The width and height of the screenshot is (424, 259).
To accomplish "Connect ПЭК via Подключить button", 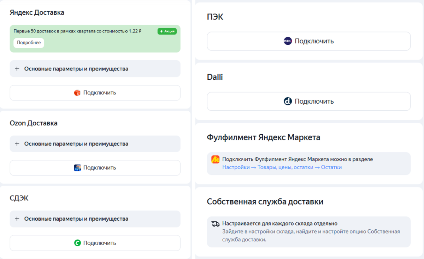I will 309,41.
